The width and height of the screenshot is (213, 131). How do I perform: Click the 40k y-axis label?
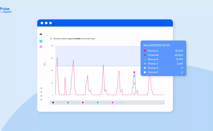(x=52, y=71)
